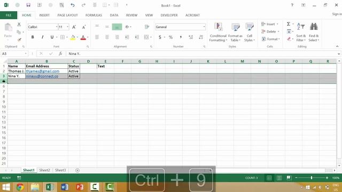Open ninayu@connect.co email link

[42, 76]
